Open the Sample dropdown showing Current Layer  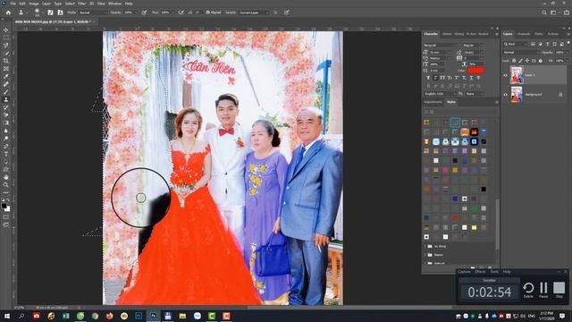254,13
